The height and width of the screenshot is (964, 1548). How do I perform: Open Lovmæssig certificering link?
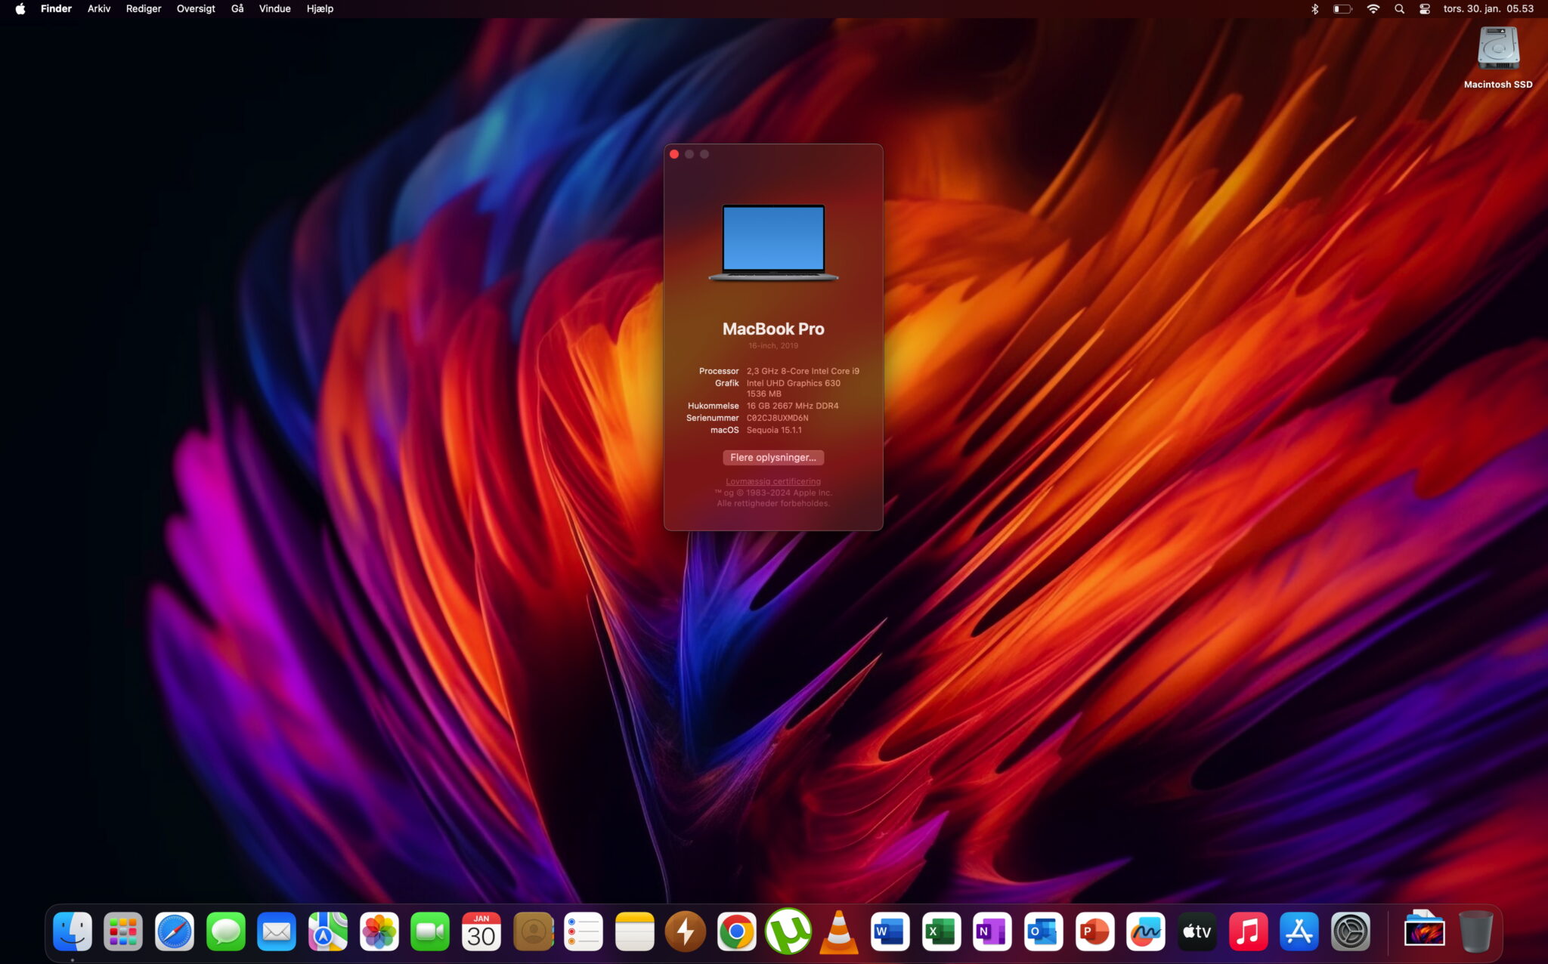point(772,481)
